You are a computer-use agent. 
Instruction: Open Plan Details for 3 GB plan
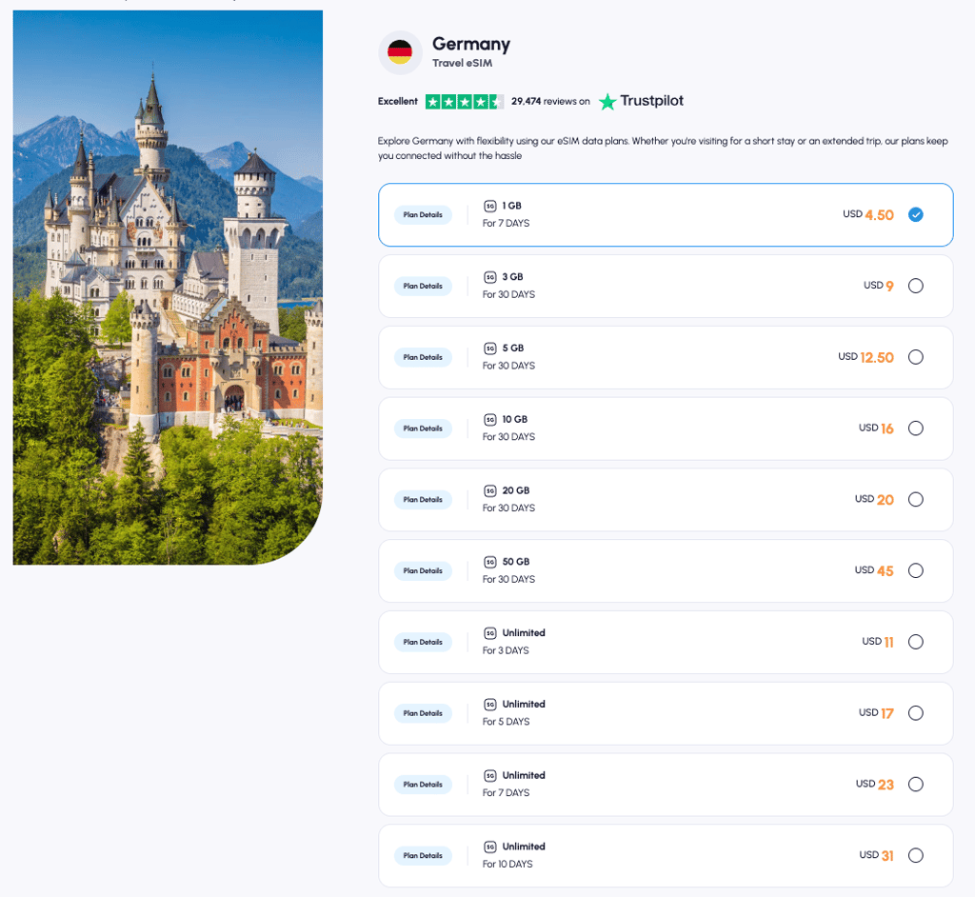click(x=423, y=286)
